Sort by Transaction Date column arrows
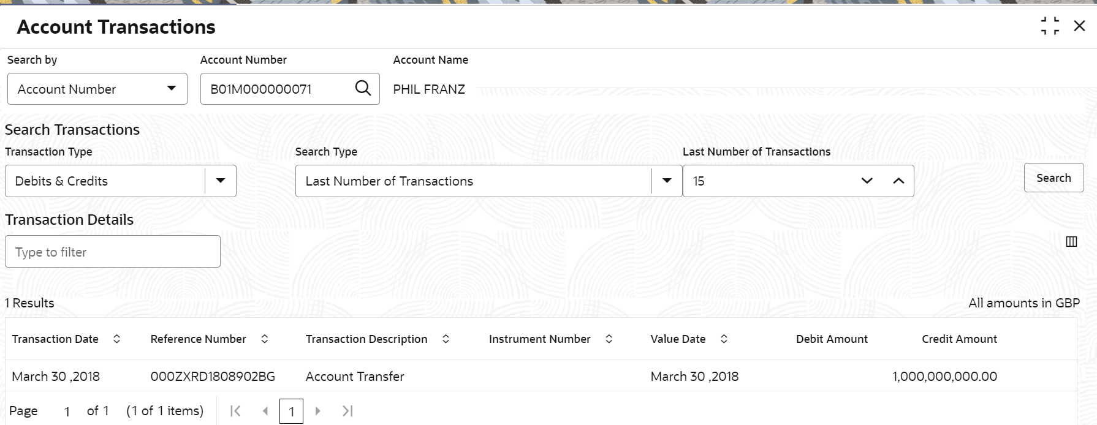The image size is (1097, 425). (116, 339)
